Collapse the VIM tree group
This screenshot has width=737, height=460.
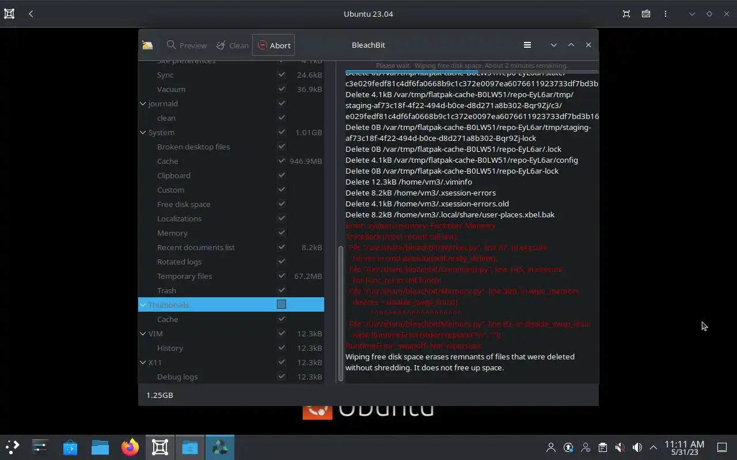coord(143,333)
